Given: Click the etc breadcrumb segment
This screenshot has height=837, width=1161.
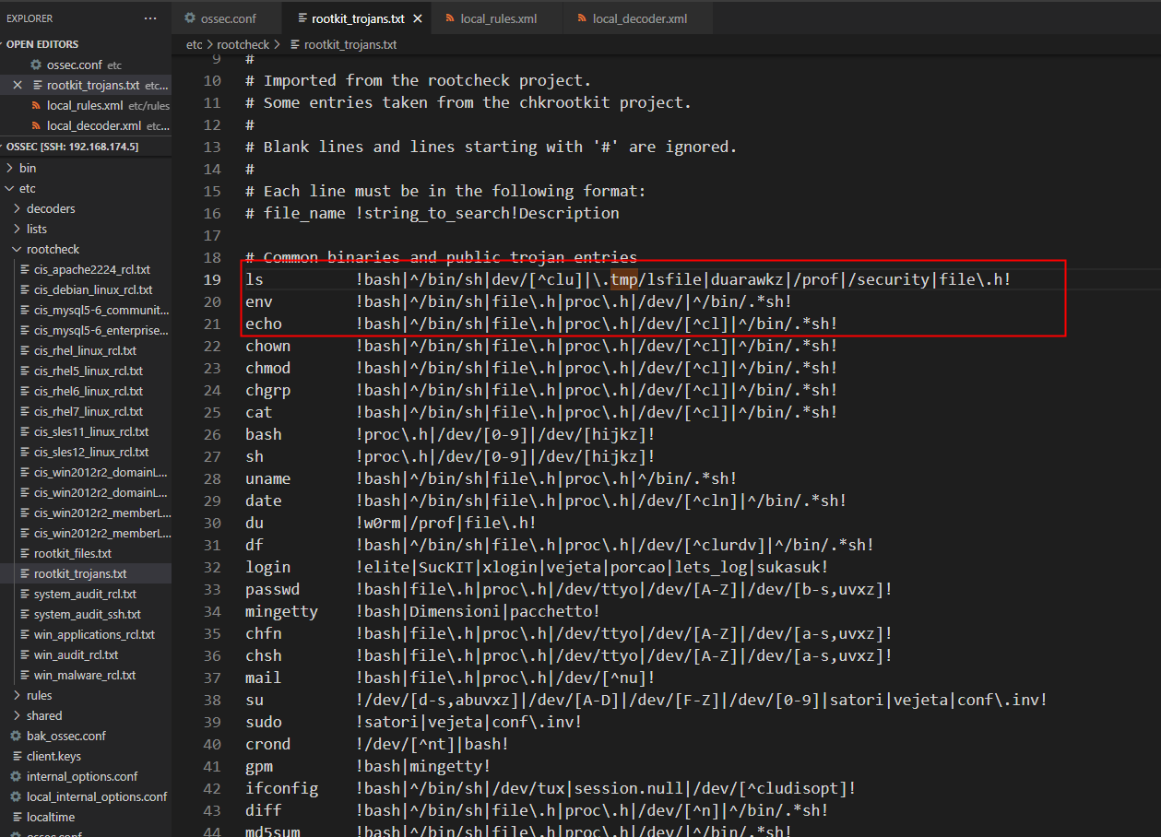Looking at the screenshot, I should pyautogui.click(x=194, y=44).
